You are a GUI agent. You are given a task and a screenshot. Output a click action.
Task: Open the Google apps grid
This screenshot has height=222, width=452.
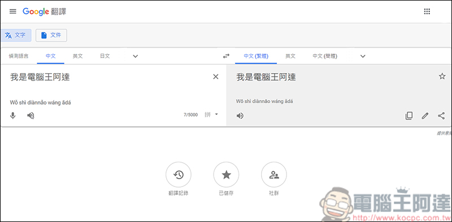click(x=427, y=11)
